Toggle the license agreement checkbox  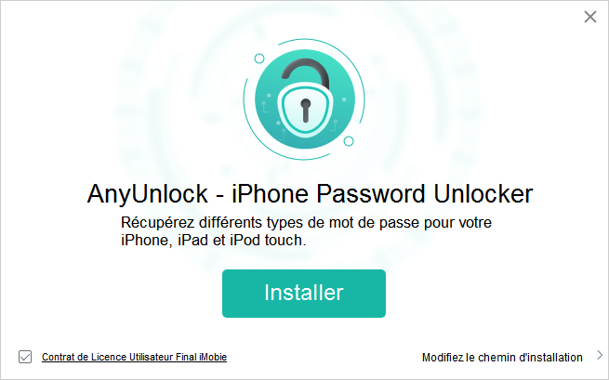click(x=25, y=357)
